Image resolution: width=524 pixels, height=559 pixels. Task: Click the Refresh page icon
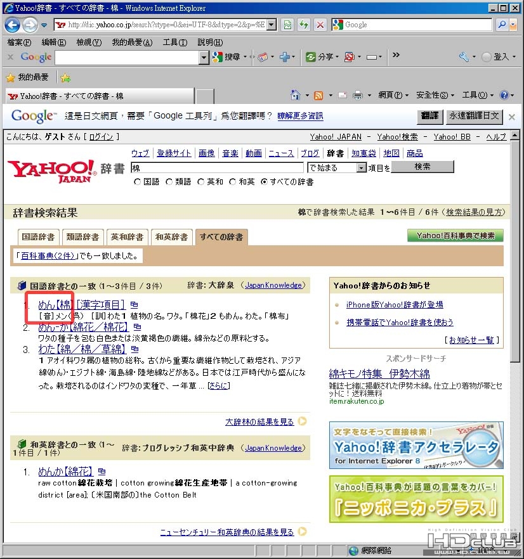coord(304,25)
